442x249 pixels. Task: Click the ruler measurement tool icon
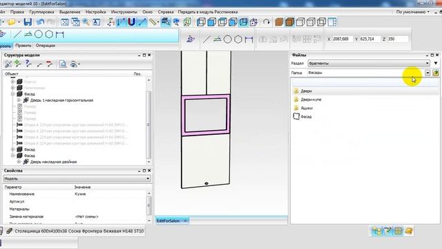(153, 22)
